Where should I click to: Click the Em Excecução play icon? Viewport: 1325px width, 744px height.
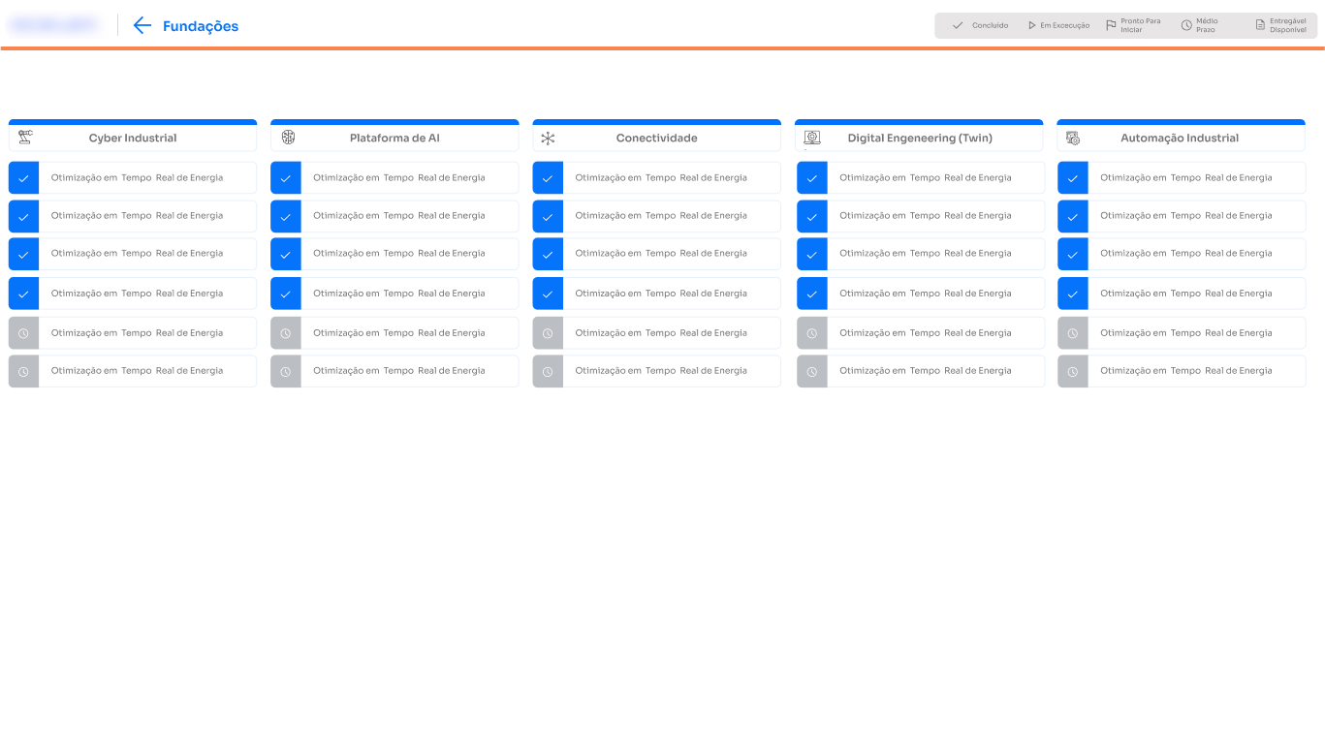1030,25
